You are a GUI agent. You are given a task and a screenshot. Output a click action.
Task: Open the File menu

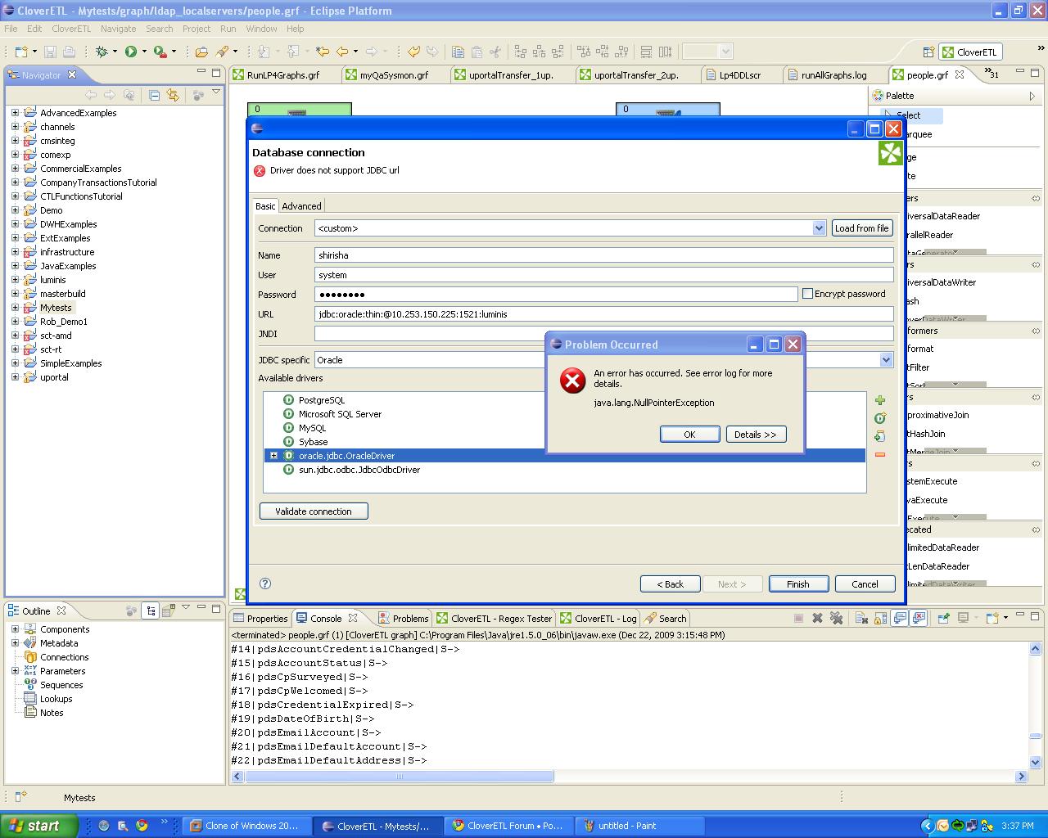[11, 29]
